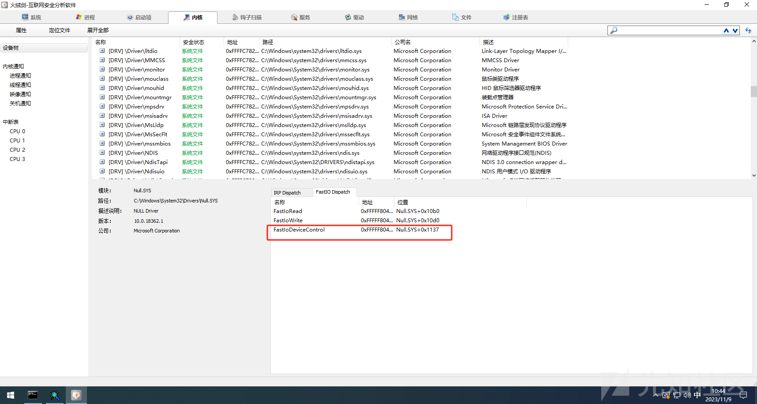Viewport: 757px width, 404px height.
Task: Open the command prompt taskbar icon
Action: tap(33, 395)
